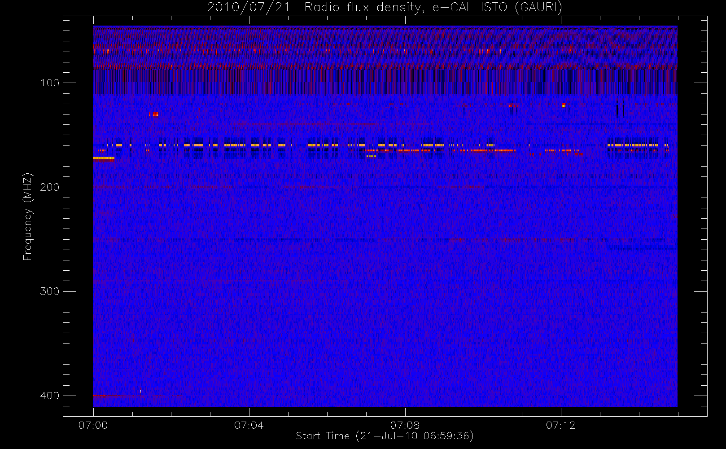Click the 07:12 time tick label
The width and height of the screenshot is (726, 449).
(560, 425)
